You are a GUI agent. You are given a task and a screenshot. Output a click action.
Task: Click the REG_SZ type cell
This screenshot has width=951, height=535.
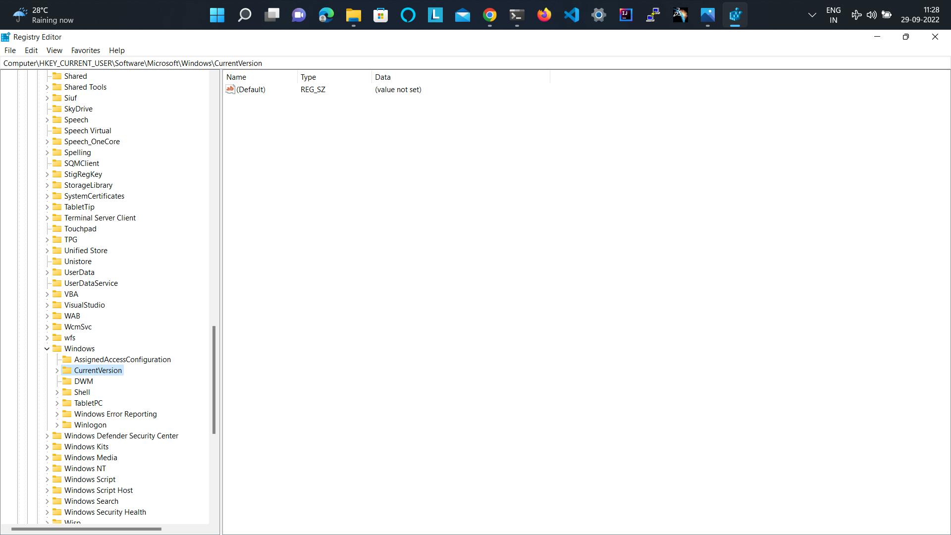tap(313, 90)
